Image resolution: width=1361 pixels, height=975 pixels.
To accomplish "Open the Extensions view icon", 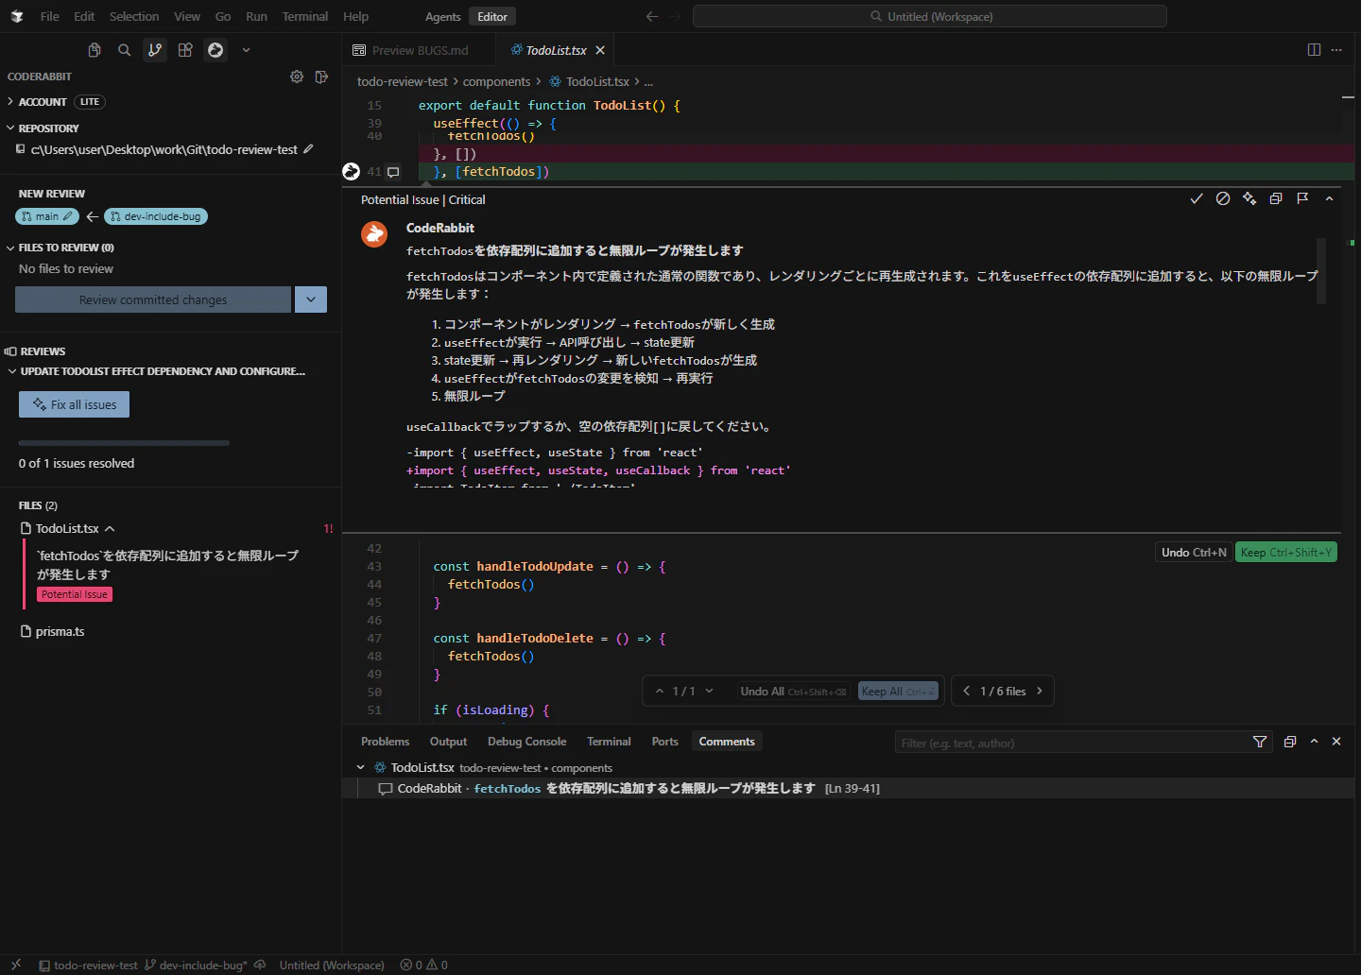I will pyautogui.click(x=185, y=50).
